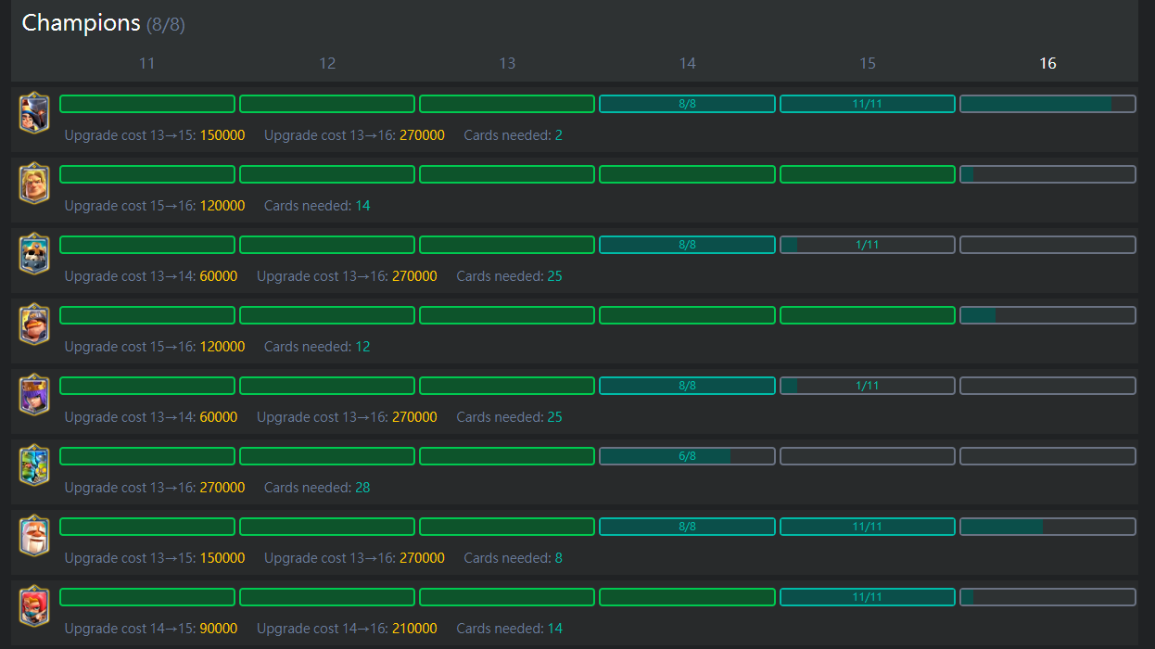Click Goblinstein's 'Cards needed: 28' text
1155x649 pixels.
317,488
